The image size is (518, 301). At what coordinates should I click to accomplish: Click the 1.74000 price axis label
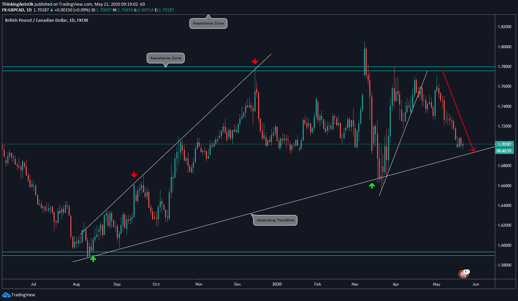click(x=505, y=106)
